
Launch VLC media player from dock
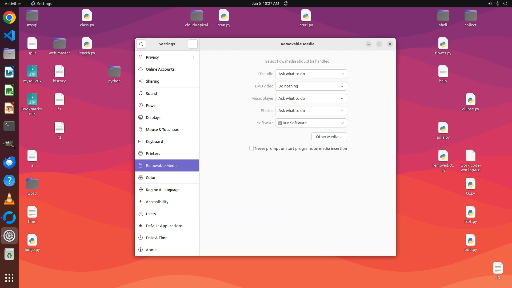tap(9, 199)
